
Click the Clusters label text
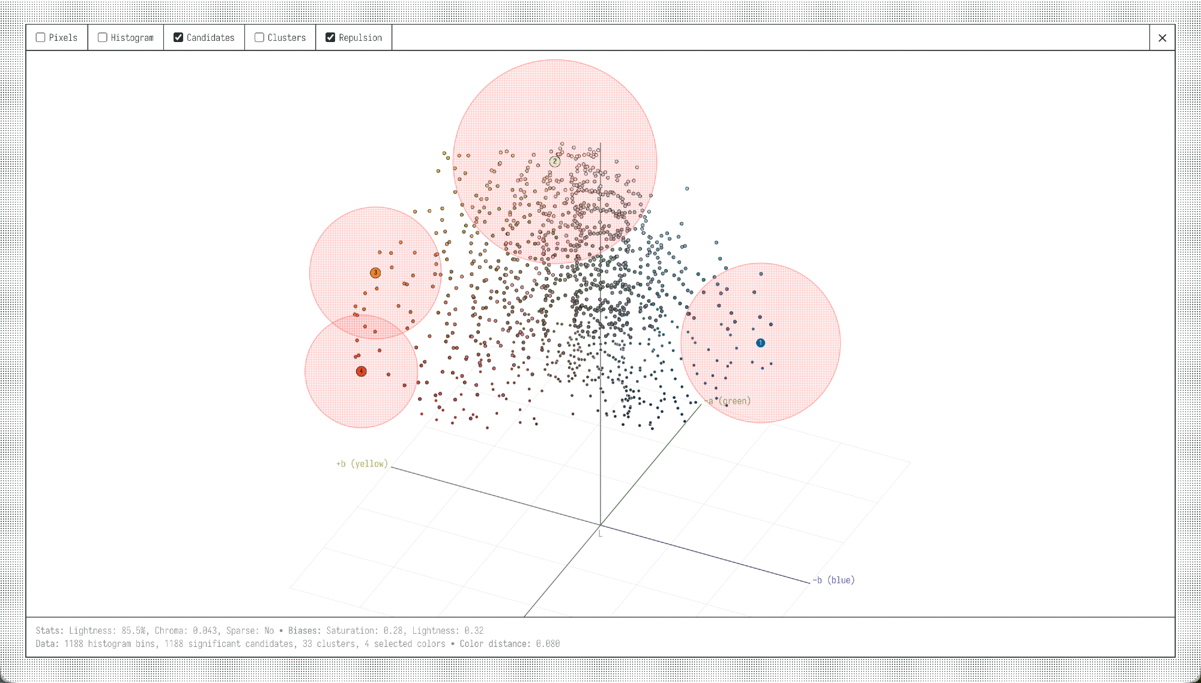click(286, 38)
